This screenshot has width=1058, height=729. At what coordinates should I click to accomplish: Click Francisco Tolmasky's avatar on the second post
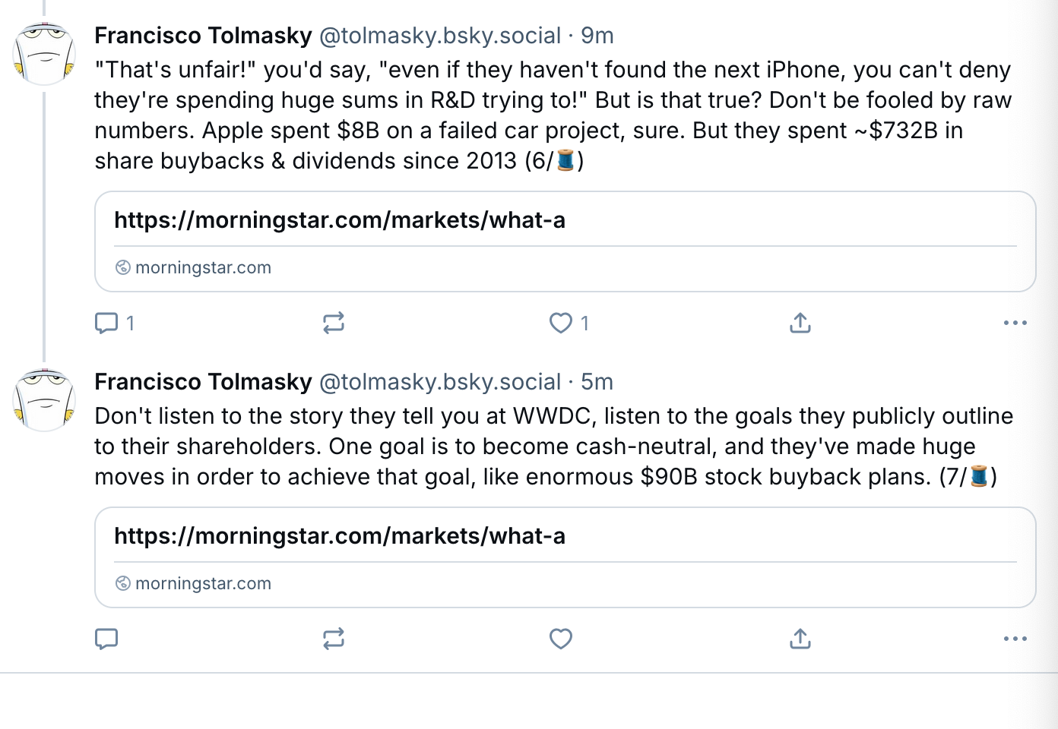pyautogui.click(x=44, y=400)
